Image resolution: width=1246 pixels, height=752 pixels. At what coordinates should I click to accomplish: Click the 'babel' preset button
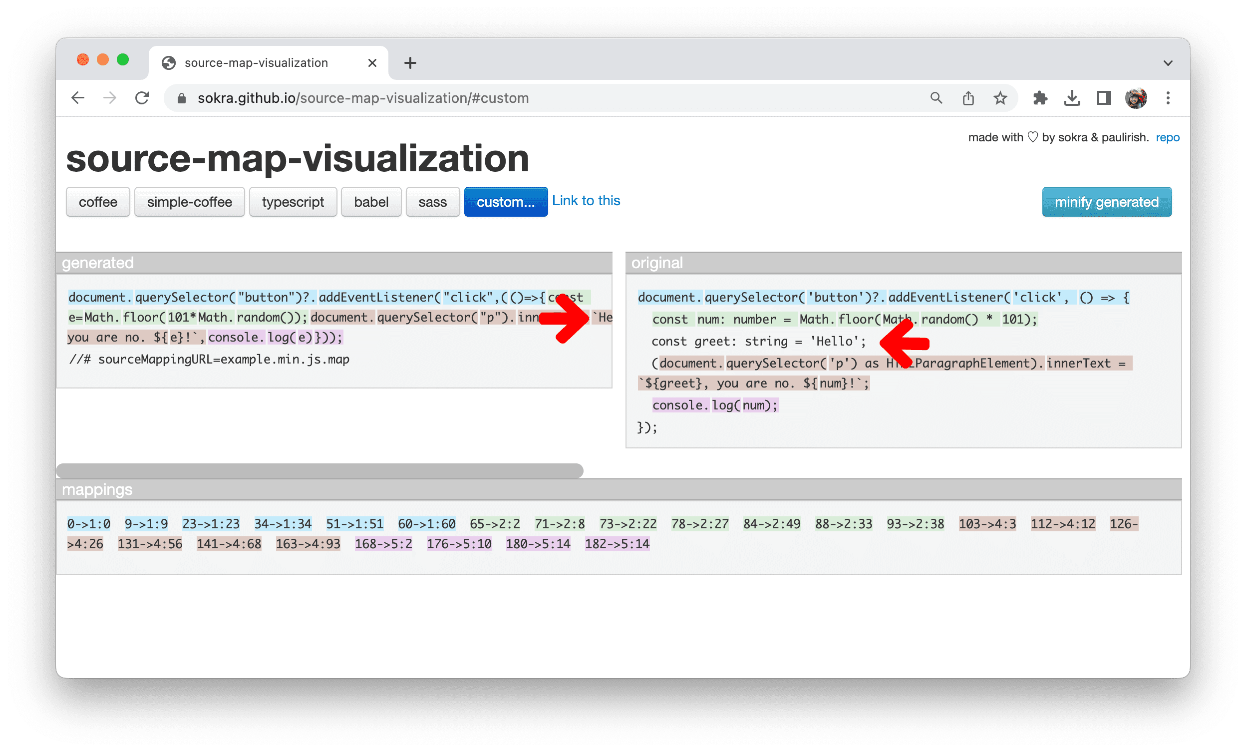[371, 202]
